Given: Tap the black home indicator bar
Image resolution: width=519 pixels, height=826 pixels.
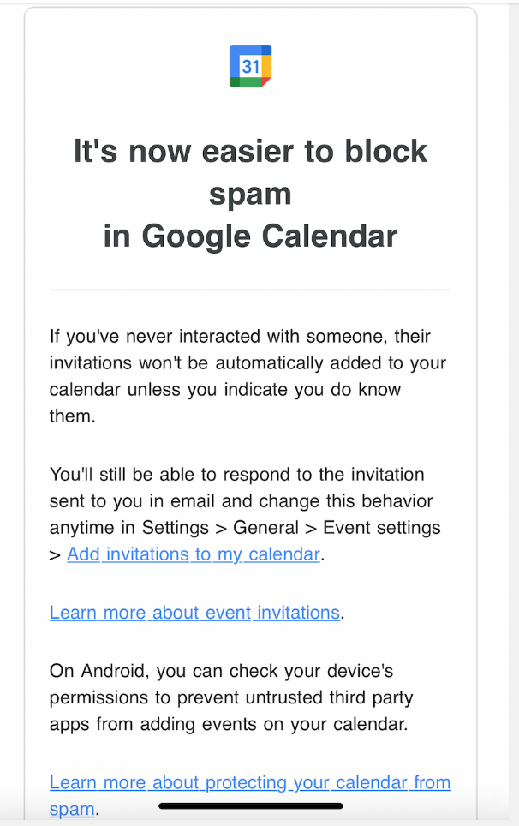Looking at the screenshot, I should pyautogui.click(x=251, y=806).
